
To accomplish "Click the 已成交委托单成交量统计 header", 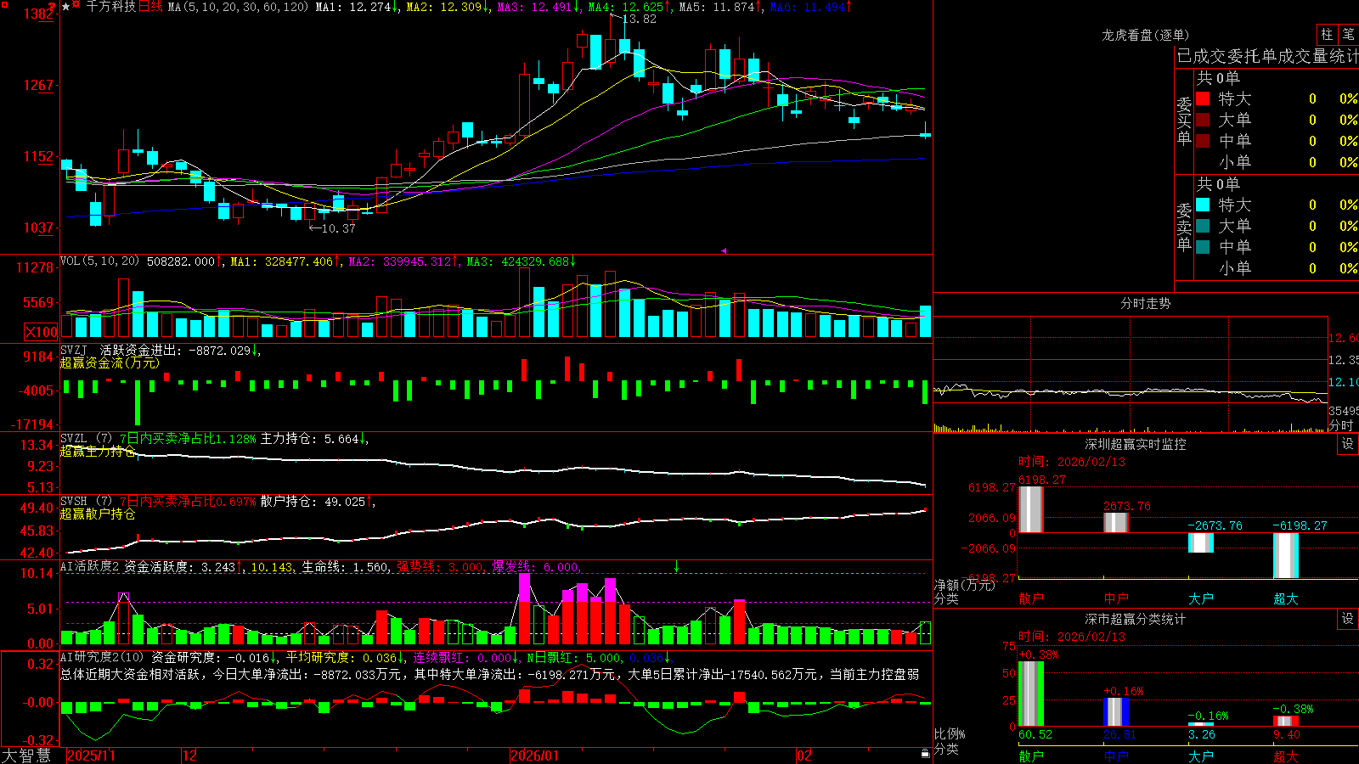I will (1267, 56).
